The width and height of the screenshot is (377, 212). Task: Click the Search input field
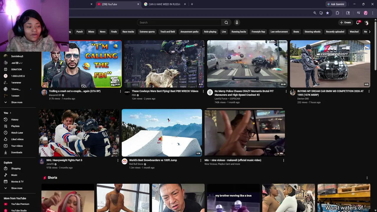[179, 22]
